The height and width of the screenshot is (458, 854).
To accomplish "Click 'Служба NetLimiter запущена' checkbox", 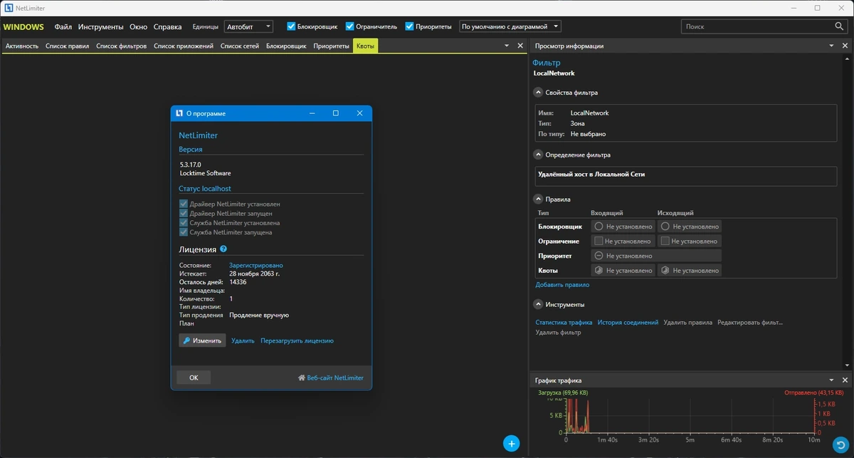I will [184, 232].
